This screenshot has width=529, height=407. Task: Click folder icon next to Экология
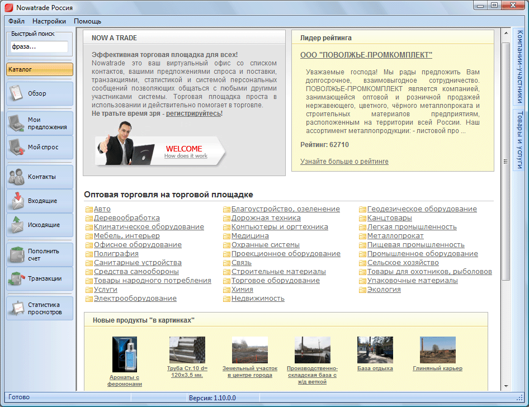(363, 290)
